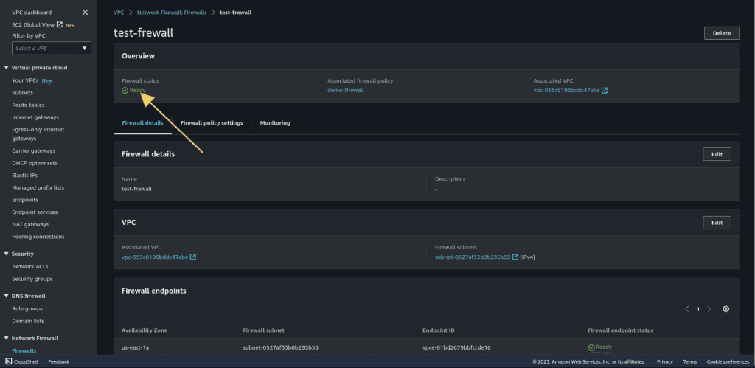Viewport: 755px width, 368px height.
Task: Open Subnets in the sidebar
Action: (x=23, y=92)
